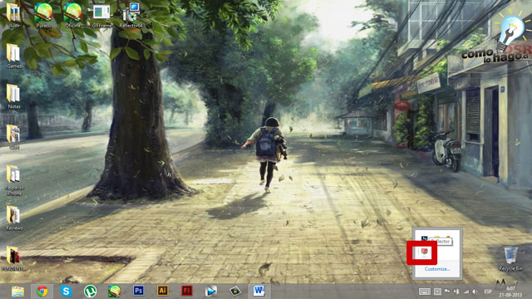Select the PENDIENT... folder on desktop
Viewport: 532px width, 299px height.
pyautogui.click(x=13, y=258)
